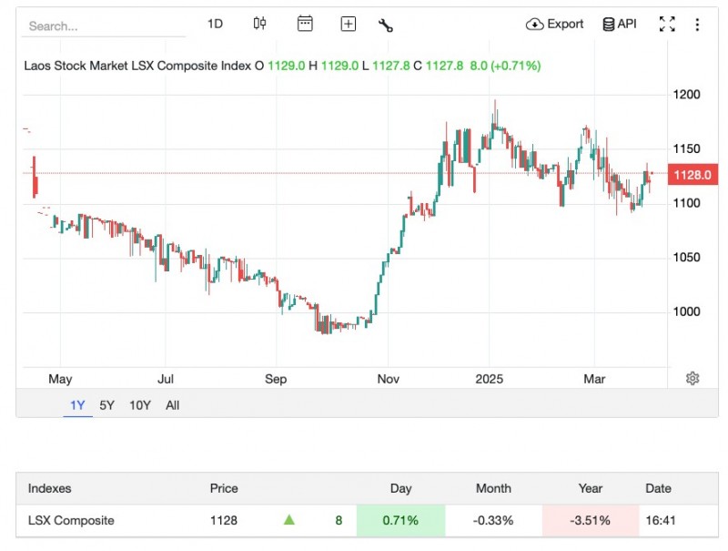This screenshot has width=728, height=551.
Task: Click the Export cloud download button
Action: pos(554,24)
